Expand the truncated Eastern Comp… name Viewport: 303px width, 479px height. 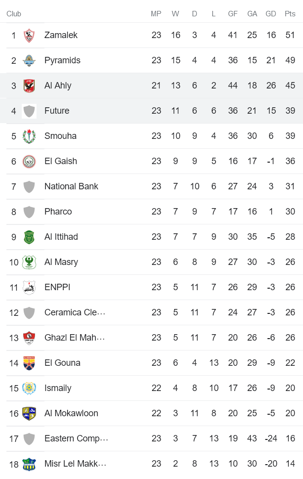[76, 438]
